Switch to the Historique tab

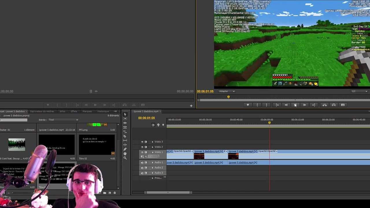(x=103, y=112)
